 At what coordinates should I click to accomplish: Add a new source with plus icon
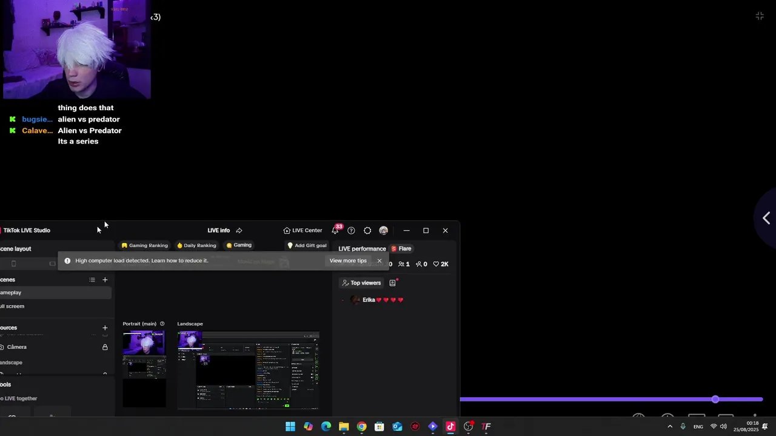105,328
